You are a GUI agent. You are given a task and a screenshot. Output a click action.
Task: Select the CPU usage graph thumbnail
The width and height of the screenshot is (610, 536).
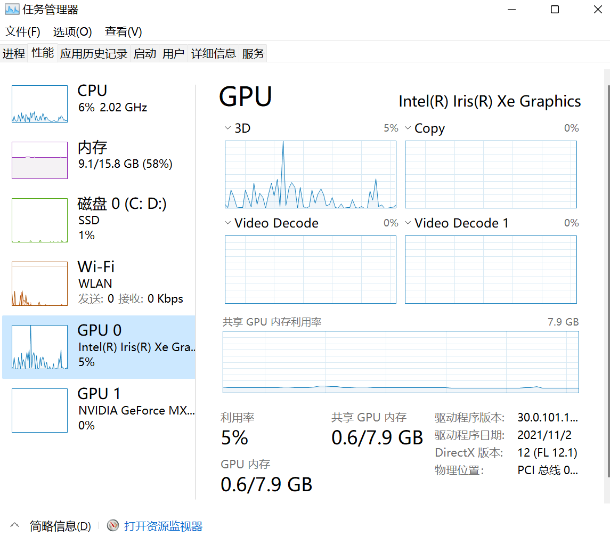click(39, 104)
